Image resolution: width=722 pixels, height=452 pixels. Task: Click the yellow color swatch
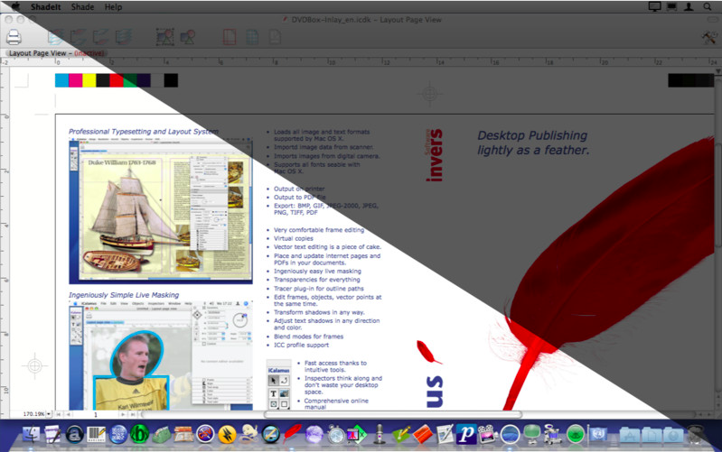click(89, 80)
